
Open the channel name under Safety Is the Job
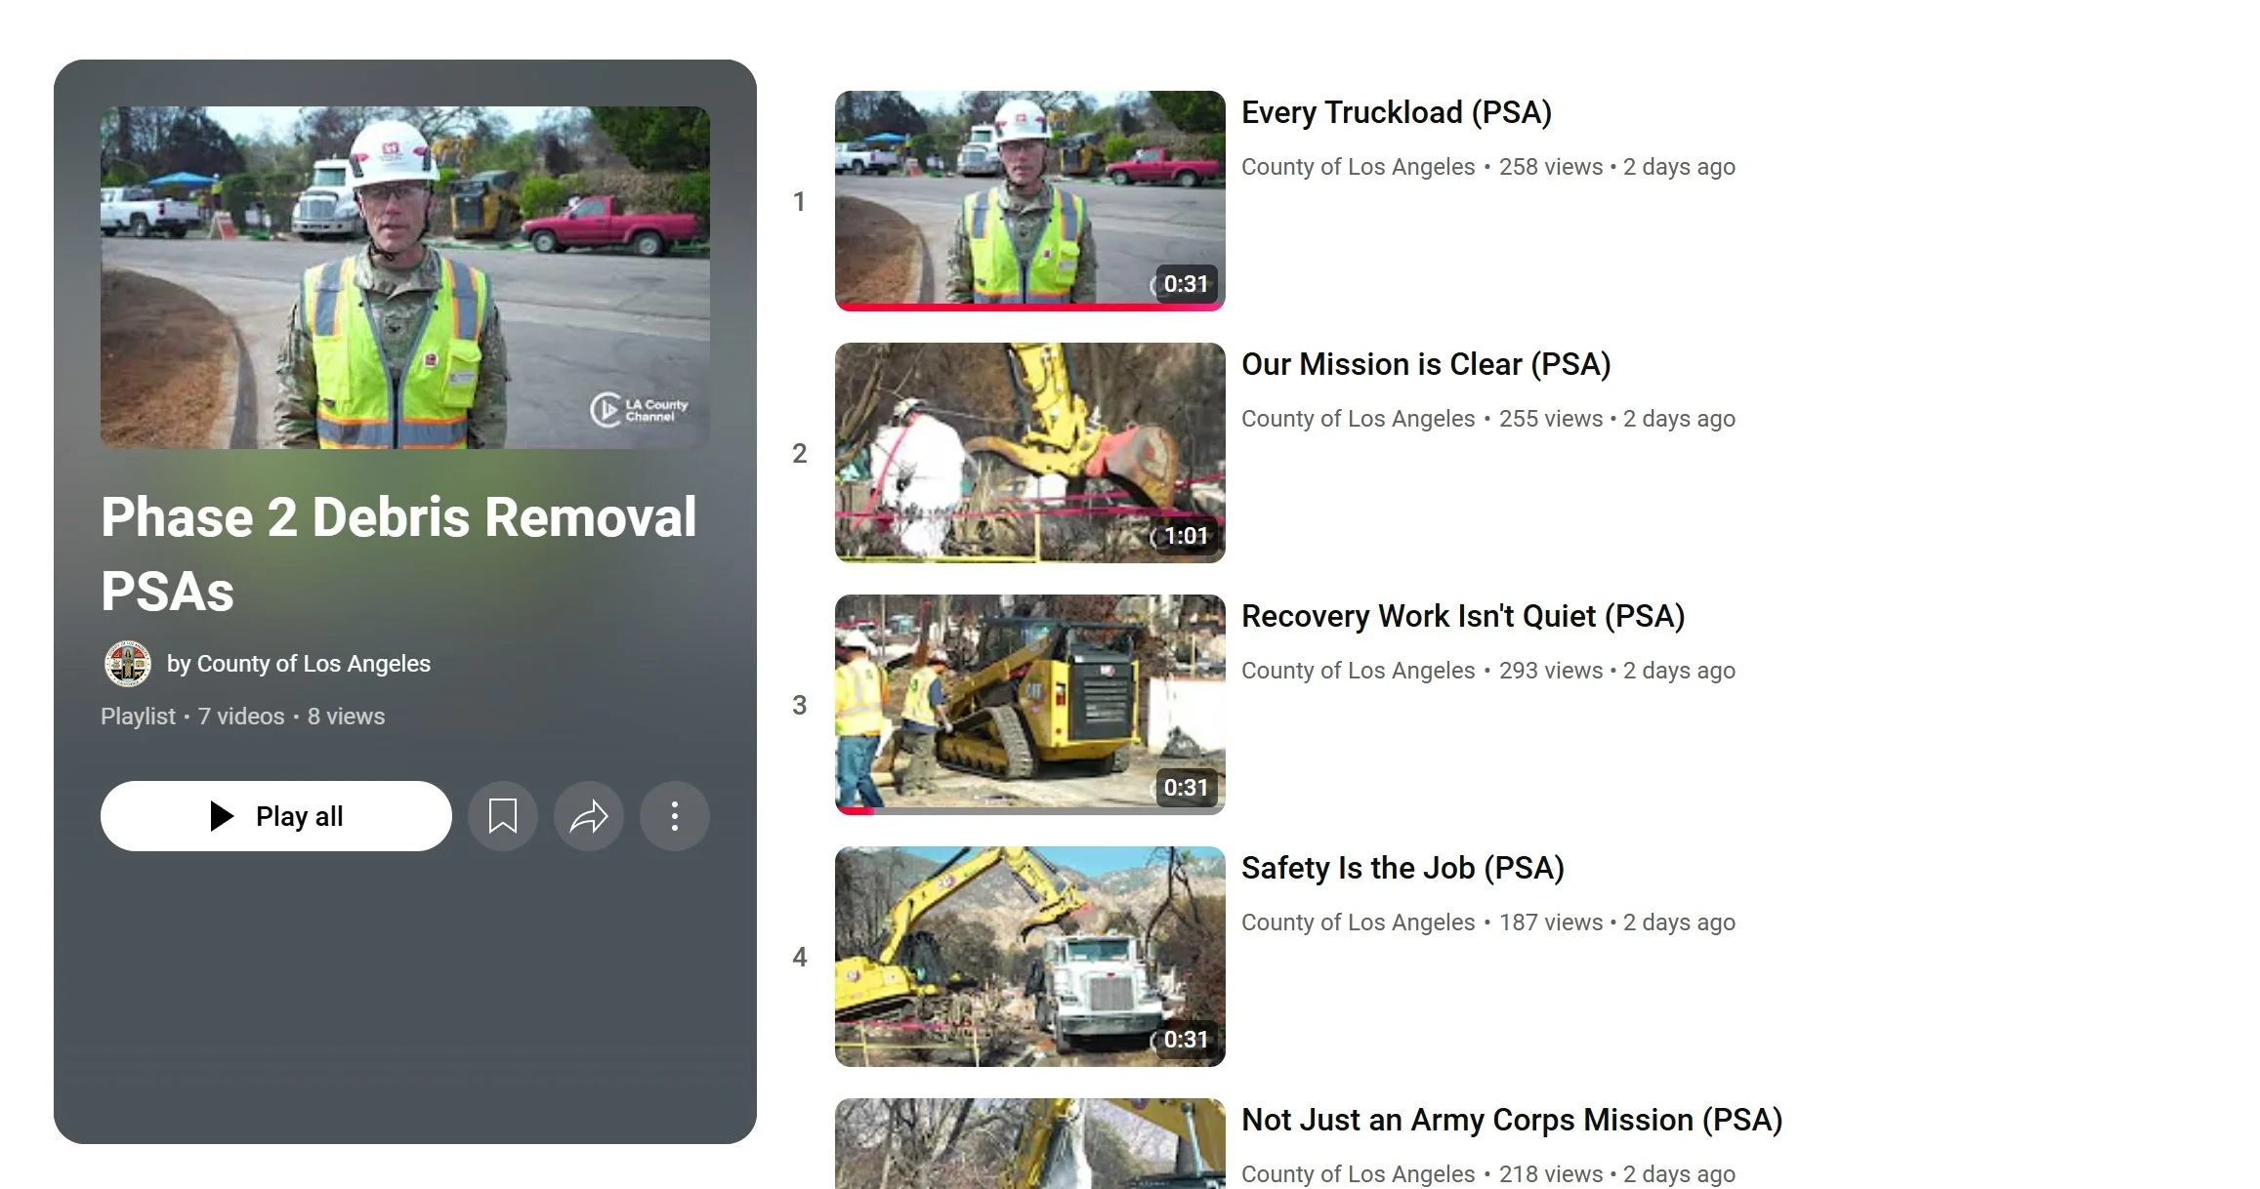point(1358,923)
